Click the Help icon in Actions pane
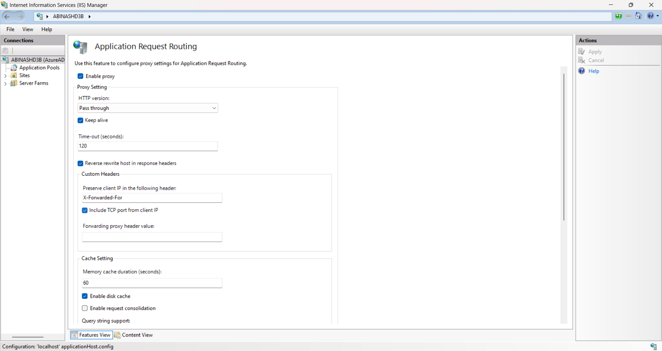The image size is (662, 351). tap(582, 71)
